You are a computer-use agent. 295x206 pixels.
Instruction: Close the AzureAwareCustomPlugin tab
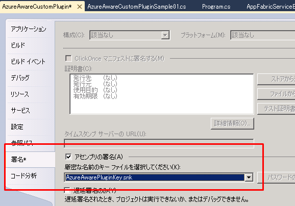80,7
